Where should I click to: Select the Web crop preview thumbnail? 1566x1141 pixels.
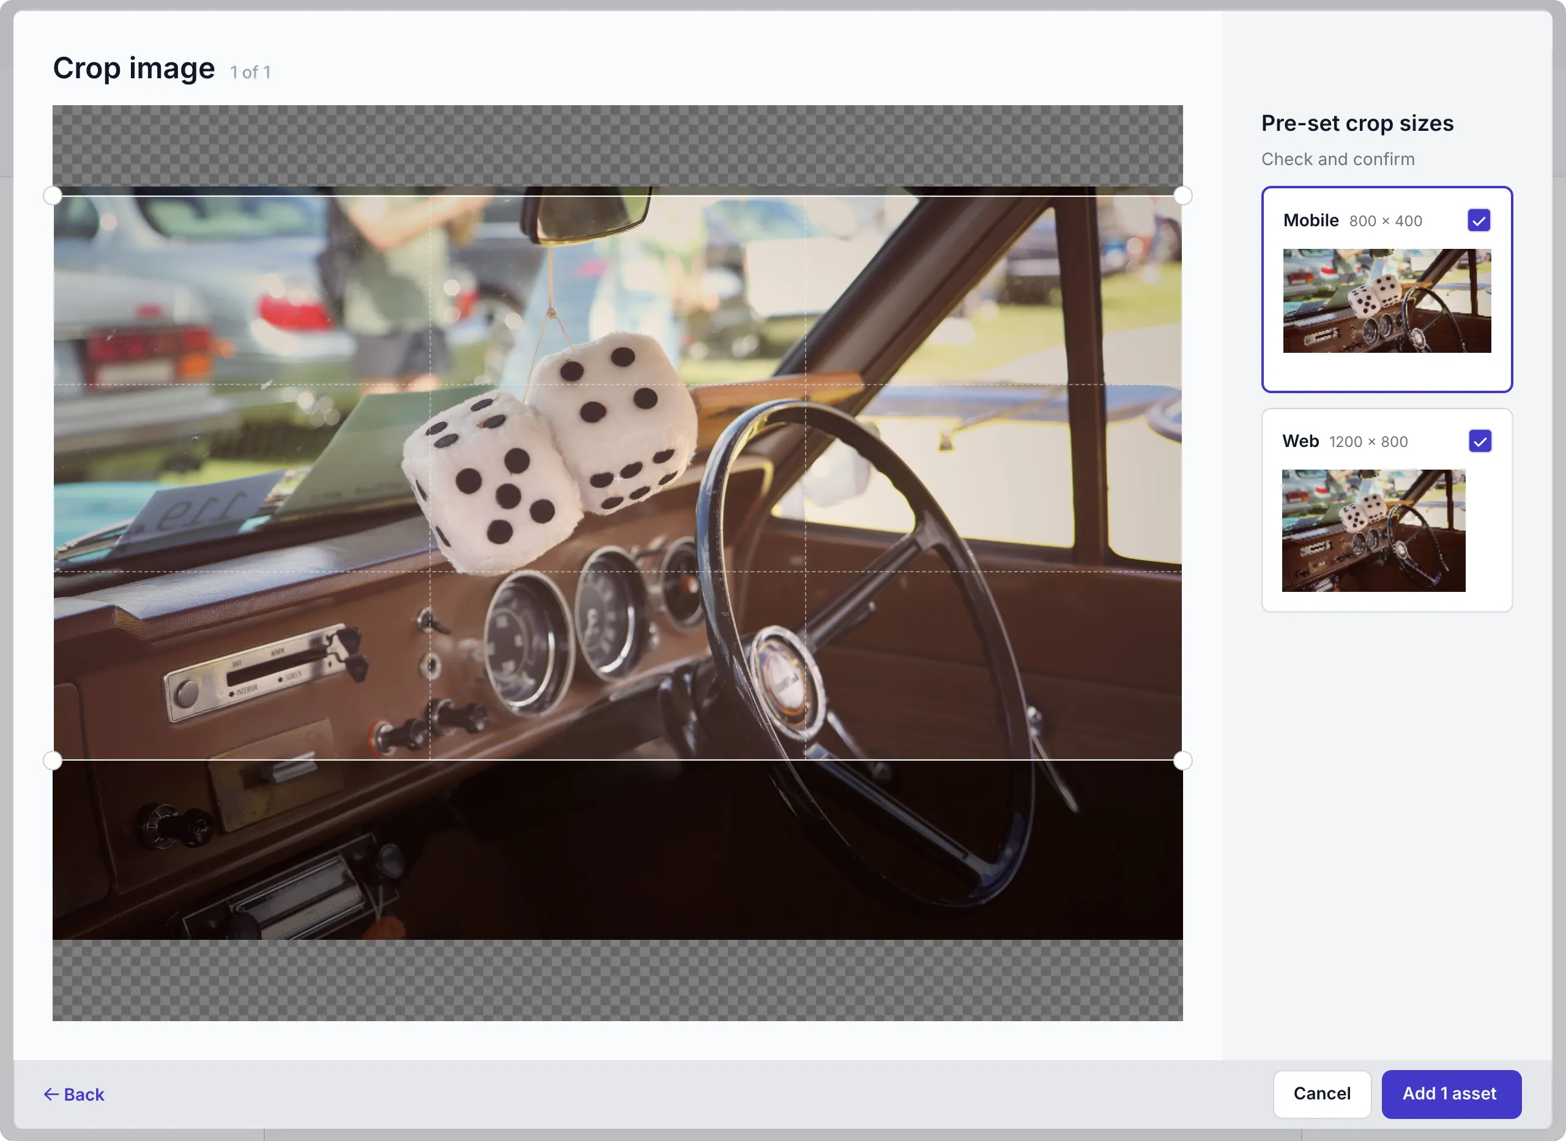point(1373,530)
